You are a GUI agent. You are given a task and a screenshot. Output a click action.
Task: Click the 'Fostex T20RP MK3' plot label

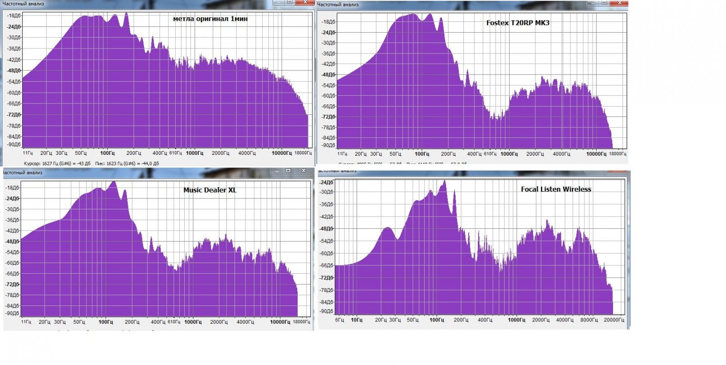pos(518,23)
